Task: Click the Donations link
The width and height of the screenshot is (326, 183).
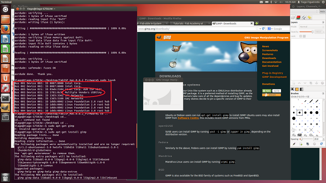Action: [268, 84]
